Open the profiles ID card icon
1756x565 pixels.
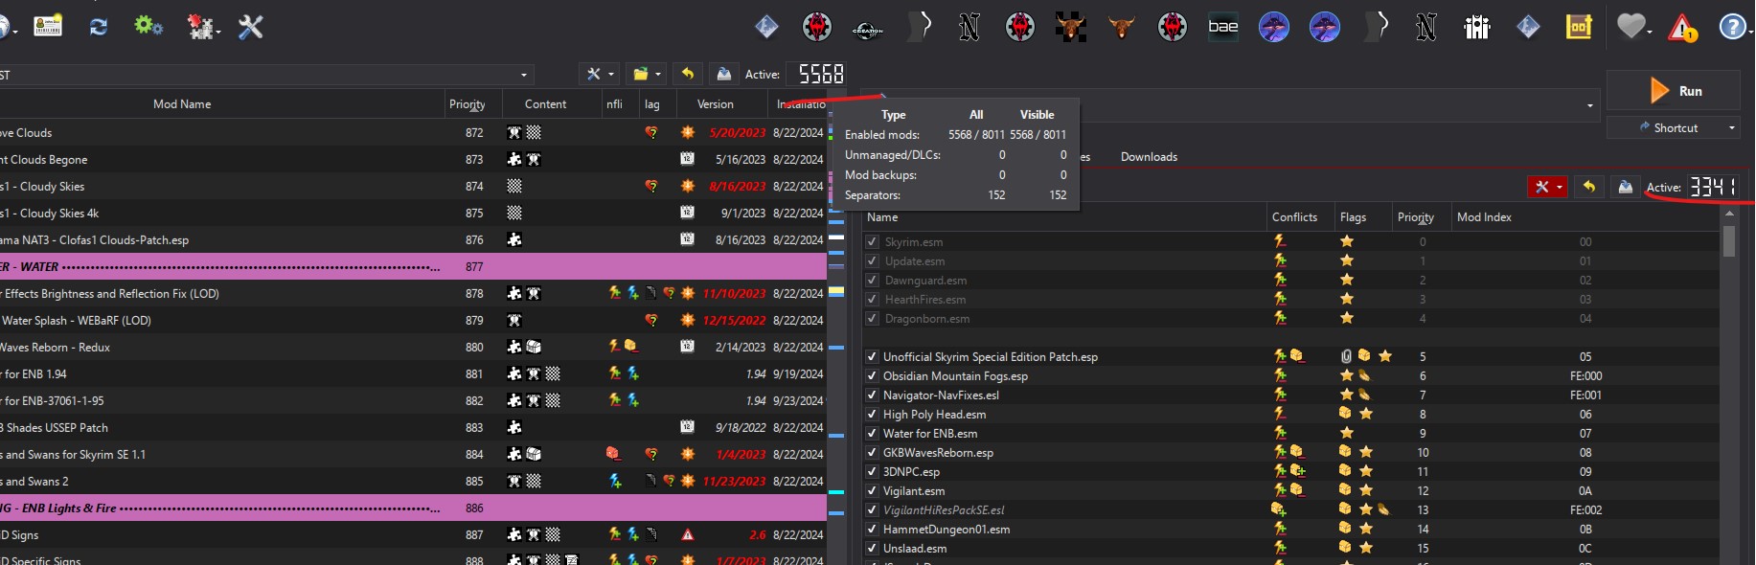click(x=47, y=27)
